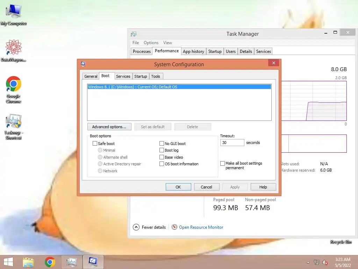This screenshot has width=358, height=269.
Task: Switch to Task Manager taskbar button
Action: click(x=71, y=262)
